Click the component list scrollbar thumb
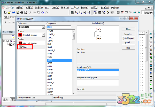This screenshot has width=155, height=107. (73, 36)
